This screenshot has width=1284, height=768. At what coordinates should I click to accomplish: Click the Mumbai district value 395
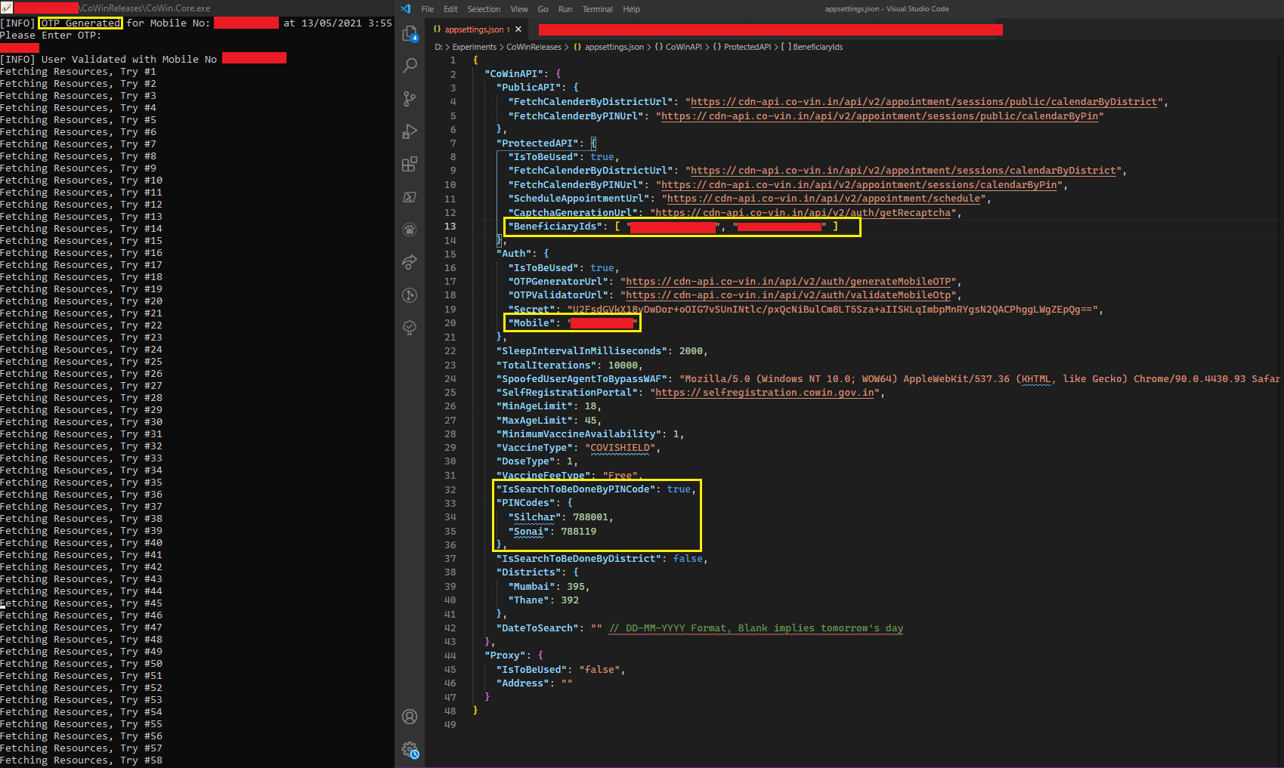point(576,587)
